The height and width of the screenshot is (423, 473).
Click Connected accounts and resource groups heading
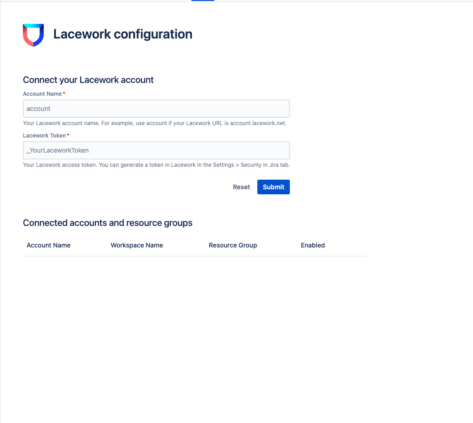pos(108,223)
